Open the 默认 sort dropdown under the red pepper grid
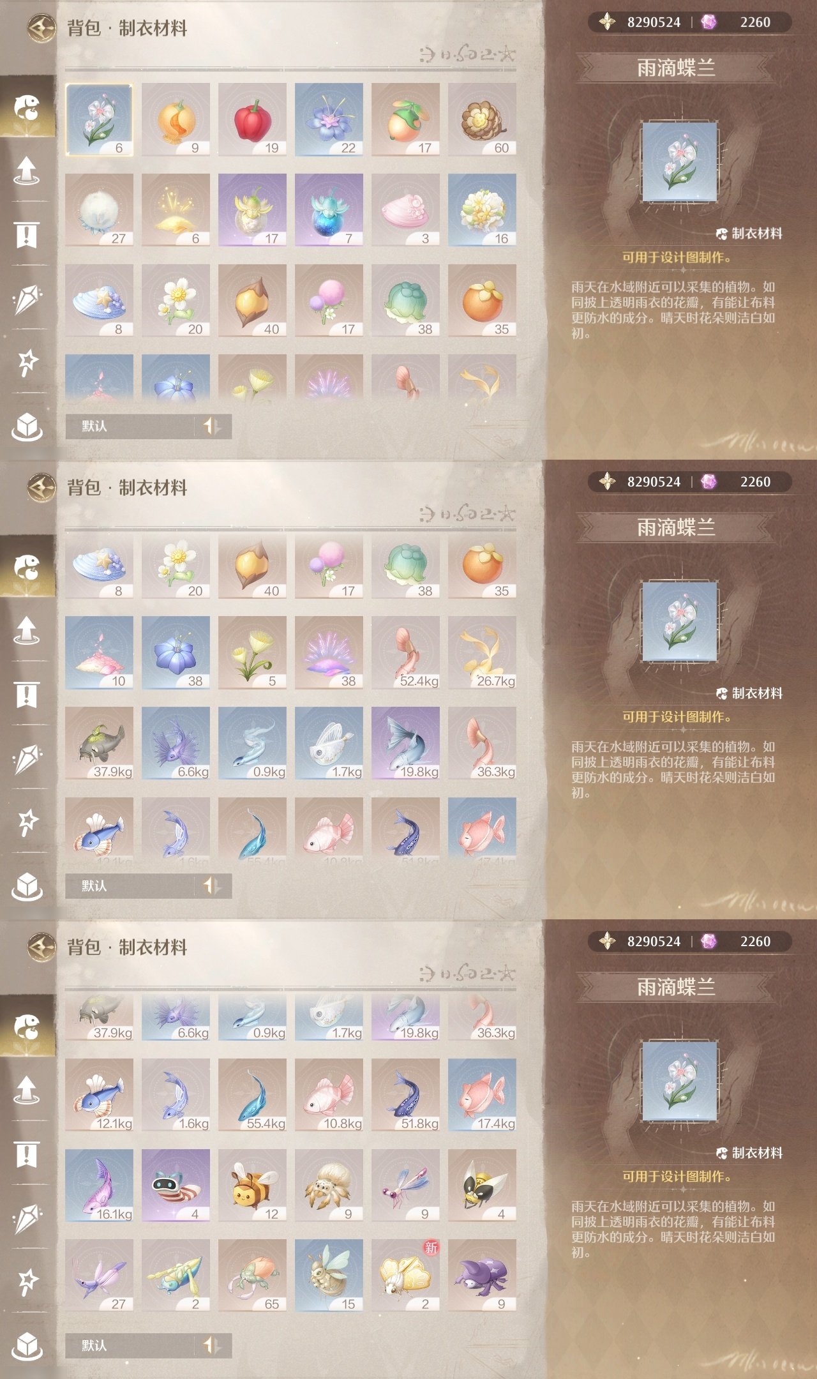817x1379 pixels. click(130, 426)
